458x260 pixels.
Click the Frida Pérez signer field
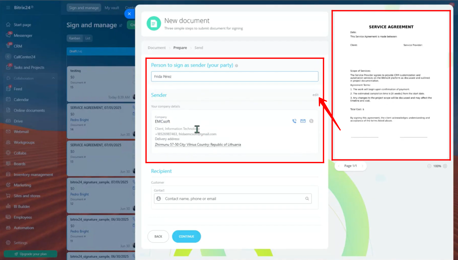point(234,77)
